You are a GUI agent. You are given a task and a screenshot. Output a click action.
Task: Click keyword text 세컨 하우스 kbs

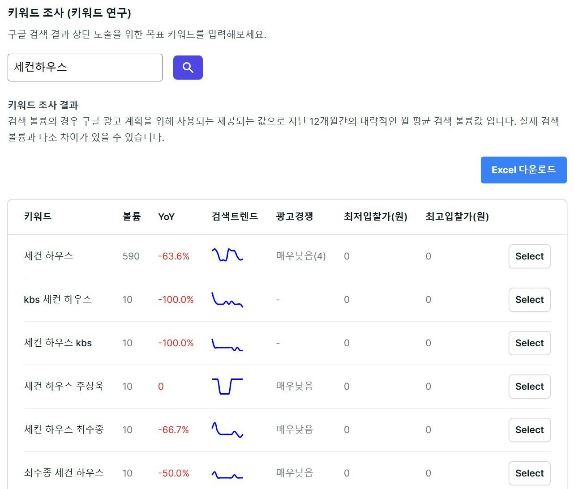pyautogui.click(x=58, y=343)
